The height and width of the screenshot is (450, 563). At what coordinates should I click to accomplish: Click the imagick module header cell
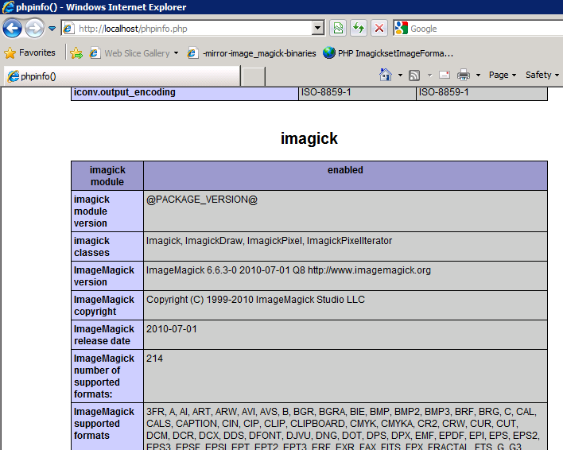[x=107, y=176]
